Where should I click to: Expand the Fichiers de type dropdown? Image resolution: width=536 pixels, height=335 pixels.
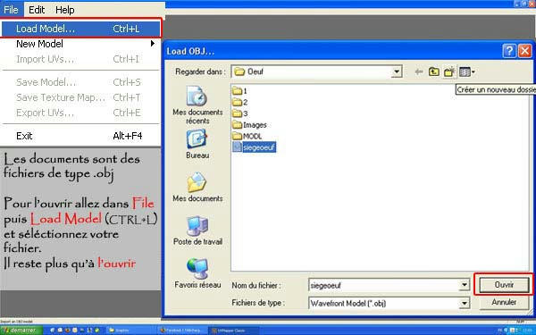465,303
